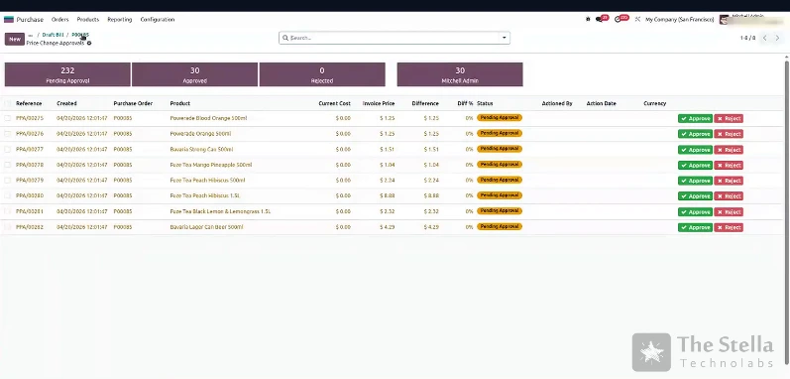790x379 pixels.
Task: Click the magnifier icon in search box
Action: click(285, 38)
